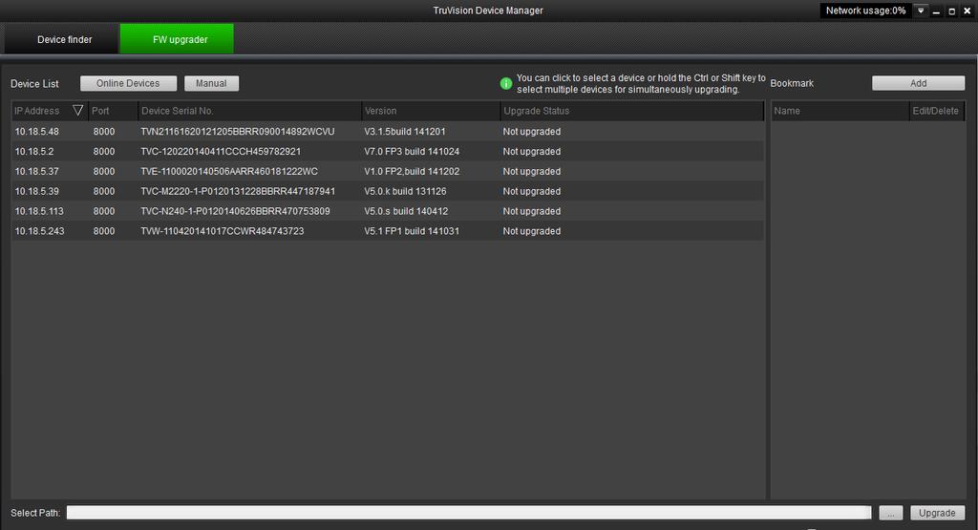Click the Online Devices button
Screen dimensions: 978x530
(x=129, y=83)
